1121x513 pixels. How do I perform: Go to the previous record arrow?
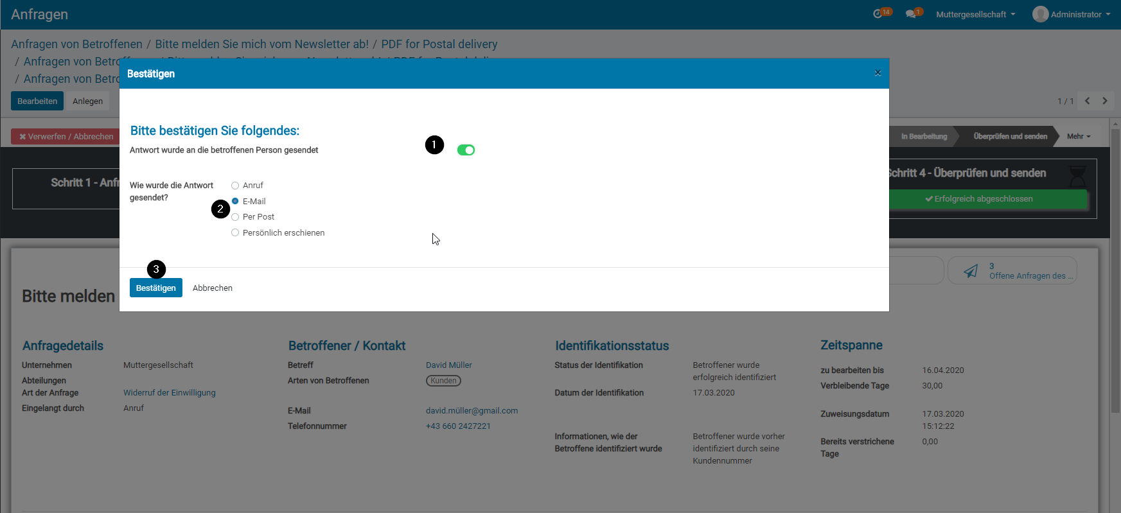coord(1087,101)
